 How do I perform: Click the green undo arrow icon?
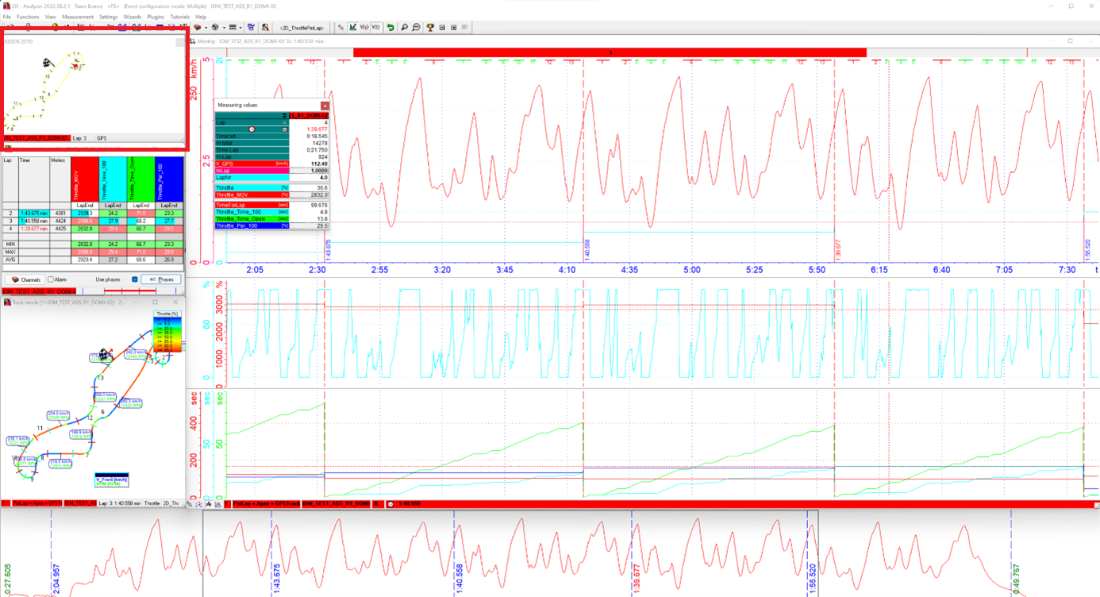[390, 28]
